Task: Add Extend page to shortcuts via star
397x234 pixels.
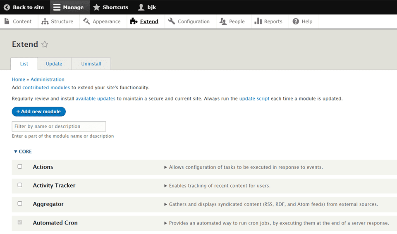Action: [x=45, y=44]
